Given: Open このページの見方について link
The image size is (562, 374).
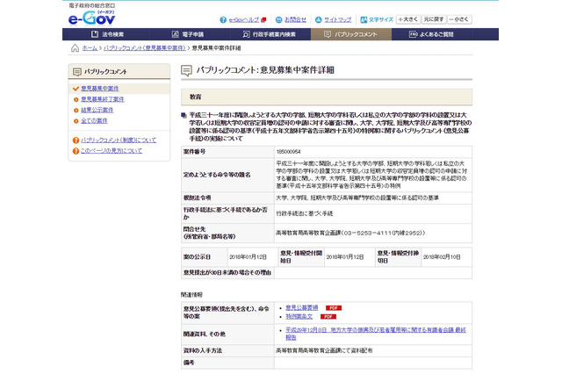Looking at the screenshot, I should pyautogui.click(x=112, y=151).
